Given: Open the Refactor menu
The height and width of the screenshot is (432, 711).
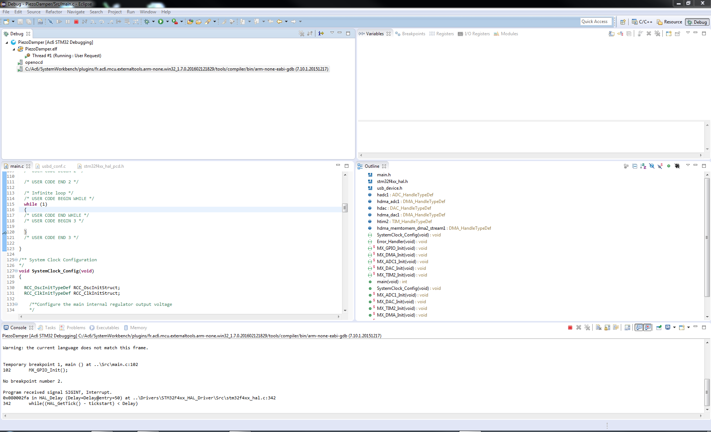Looking at the screenshot, I should pyautogui.click(x=54, y=12).
